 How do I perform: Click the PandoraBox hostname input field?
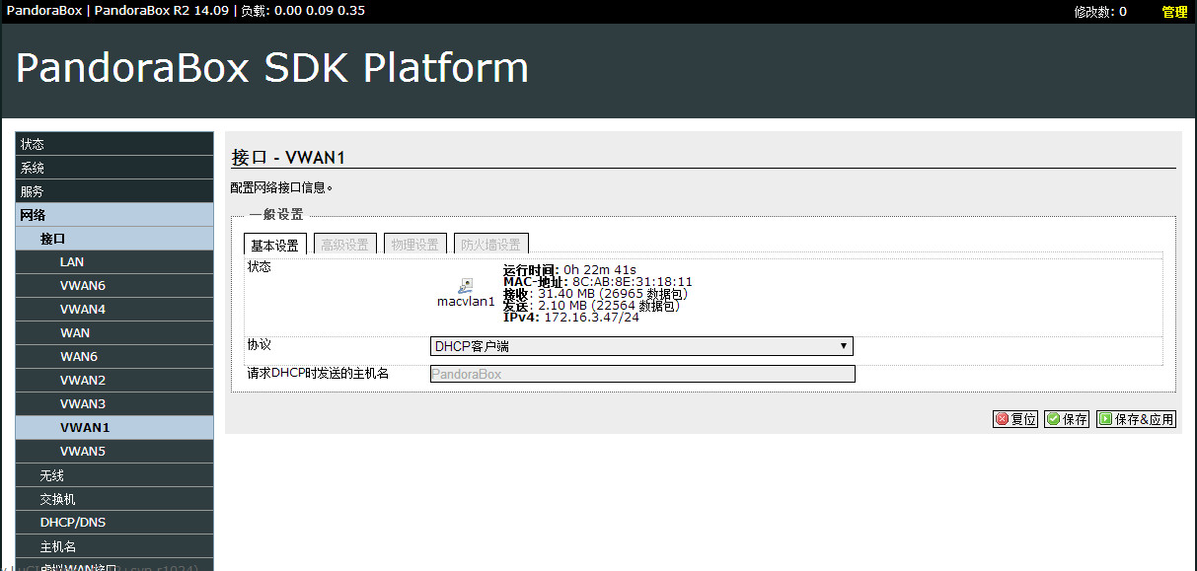[642, 374]
